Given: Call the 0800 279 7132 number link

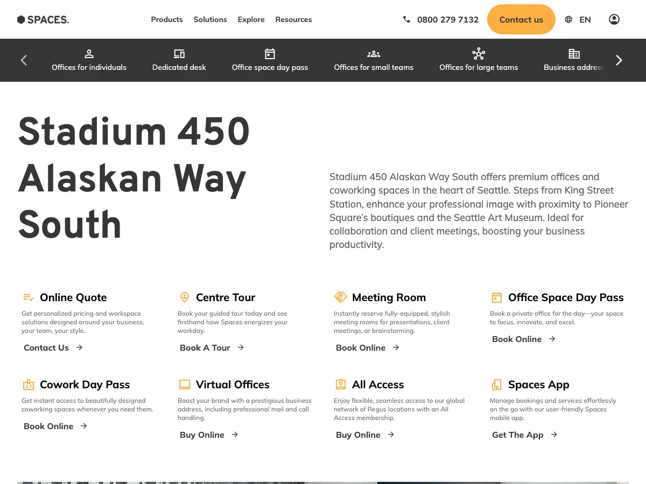Looking at the screenshot, I should (448, 19).
